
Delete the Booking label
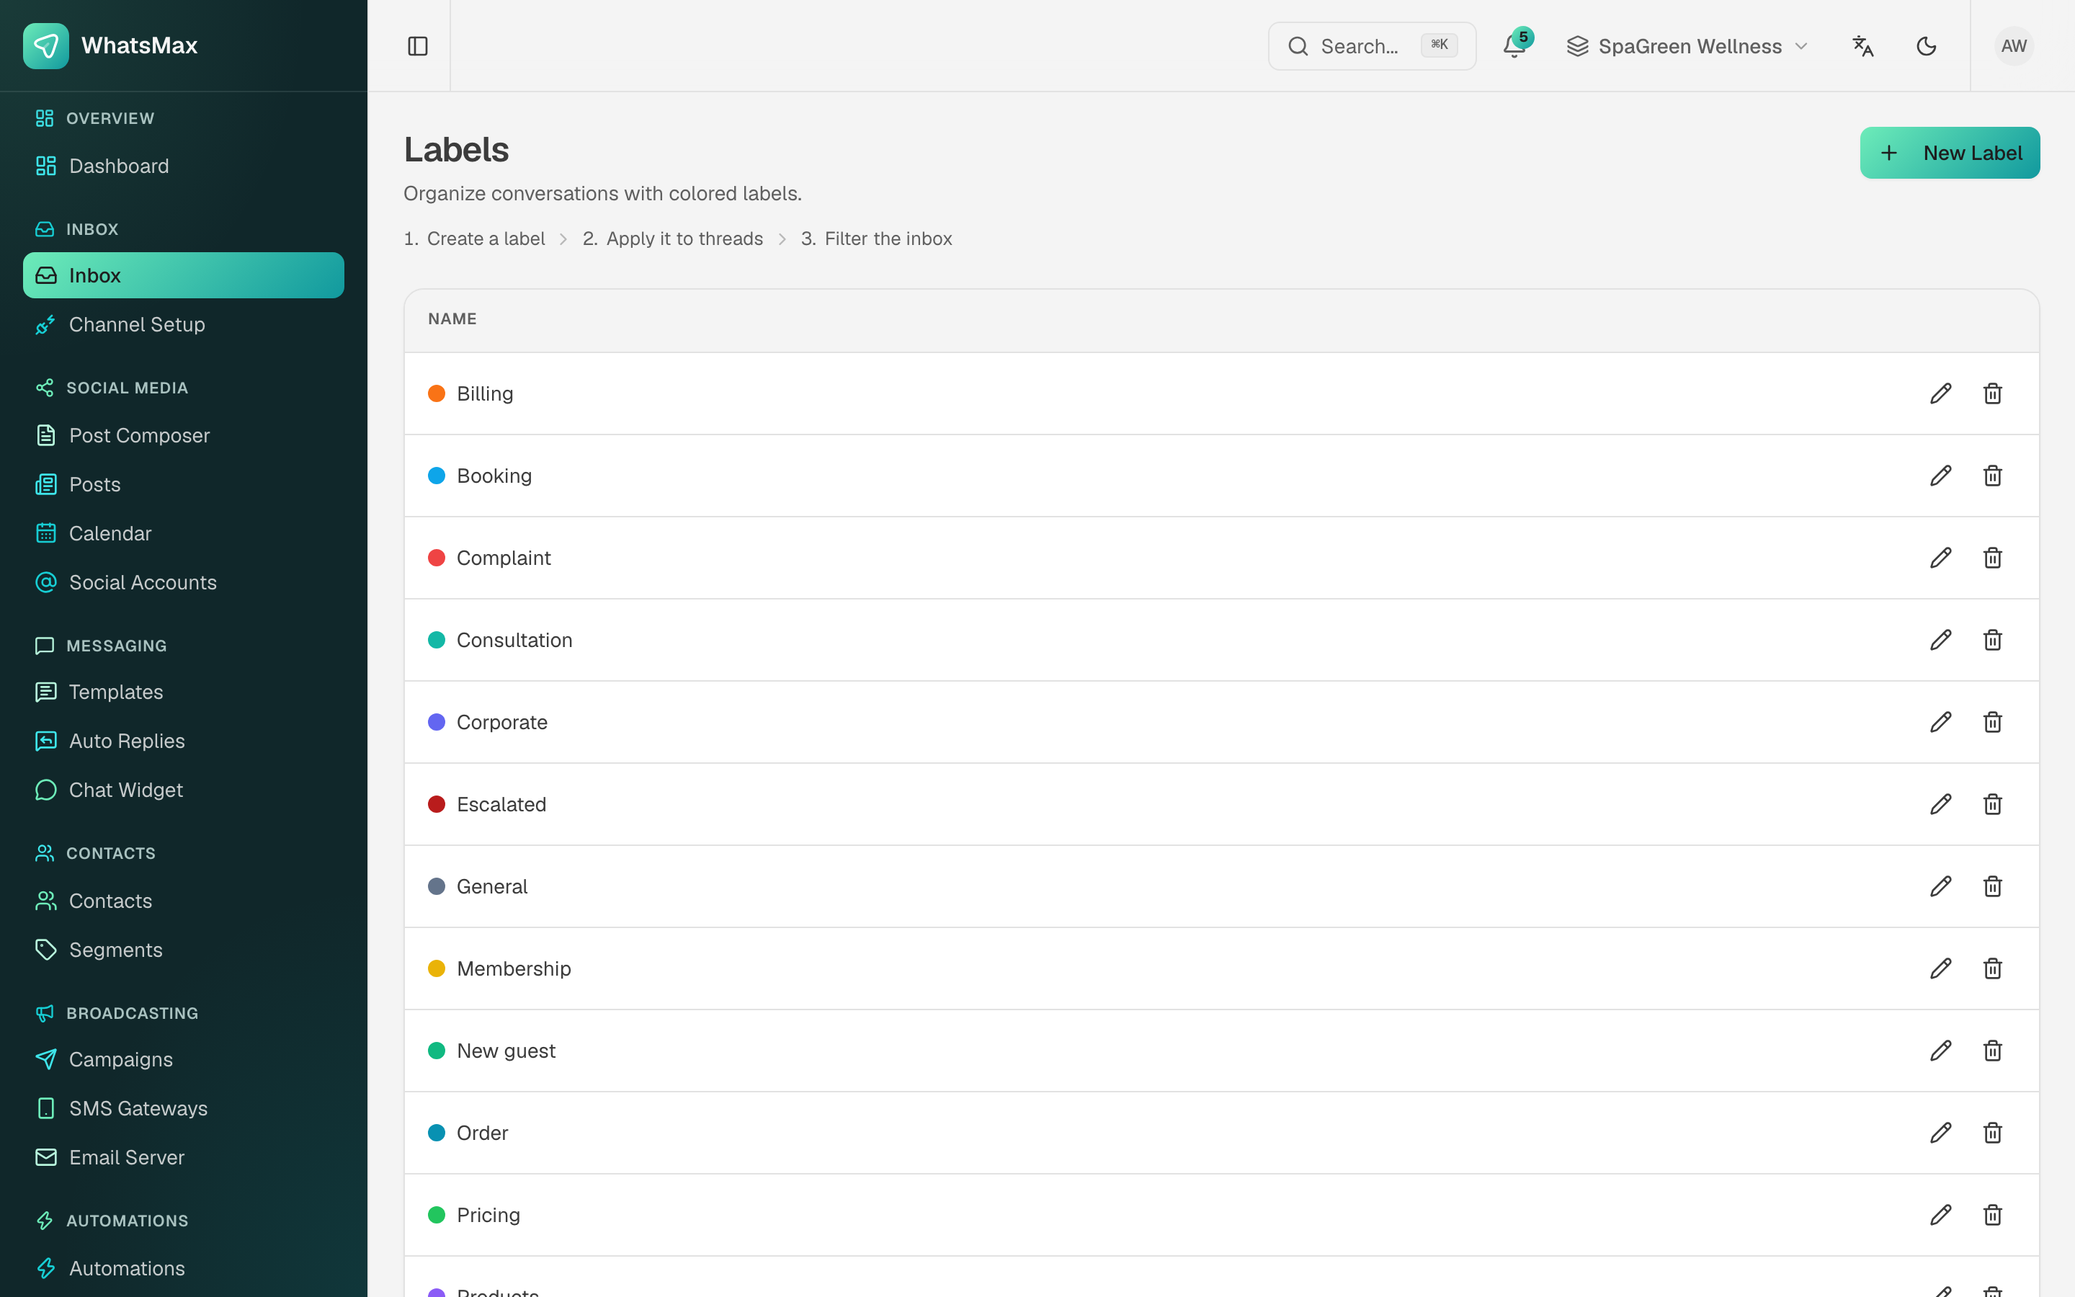(x=1993, y=476)
